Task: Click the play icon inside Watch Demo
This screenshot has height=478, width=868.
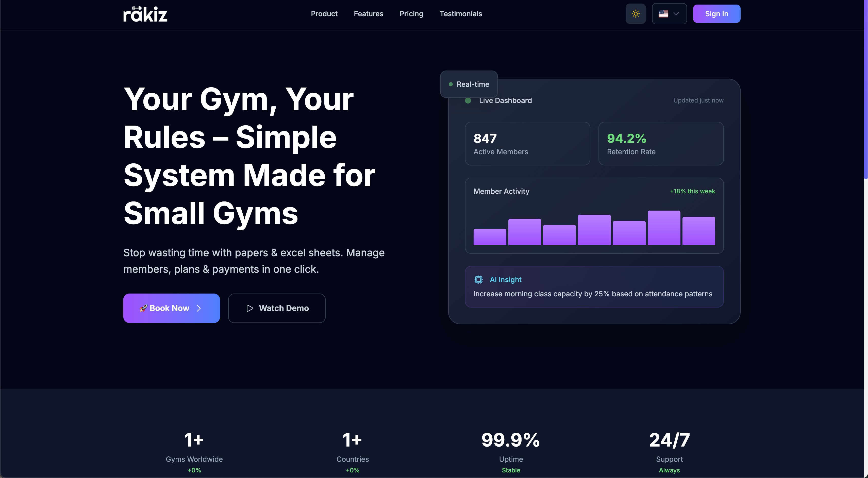Action: pyautogui.click(x=250, y=308)
